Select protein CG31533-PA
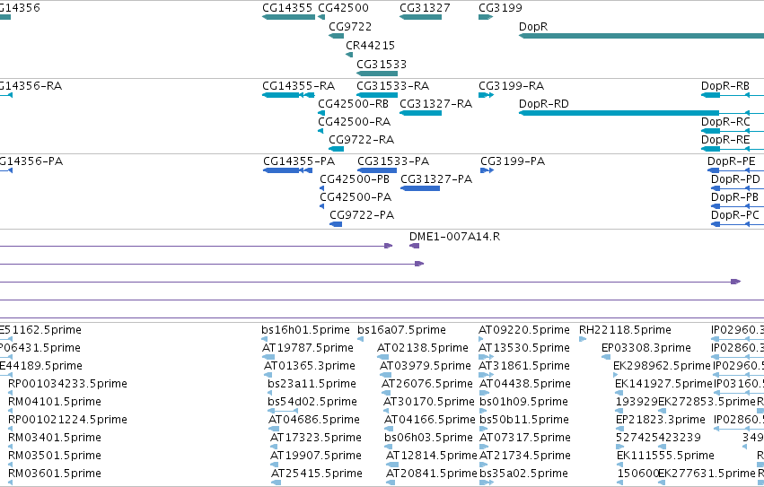 point(377,170)
